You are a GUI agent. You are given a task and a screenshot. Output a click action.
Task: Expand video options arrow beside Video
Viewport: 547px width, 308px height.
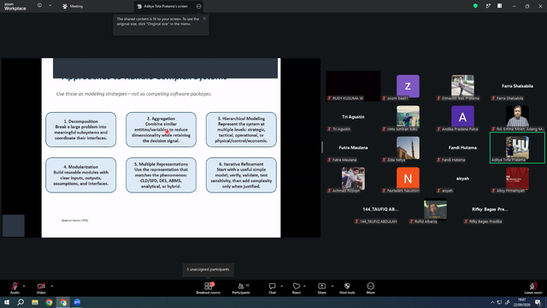coord(51,286)
